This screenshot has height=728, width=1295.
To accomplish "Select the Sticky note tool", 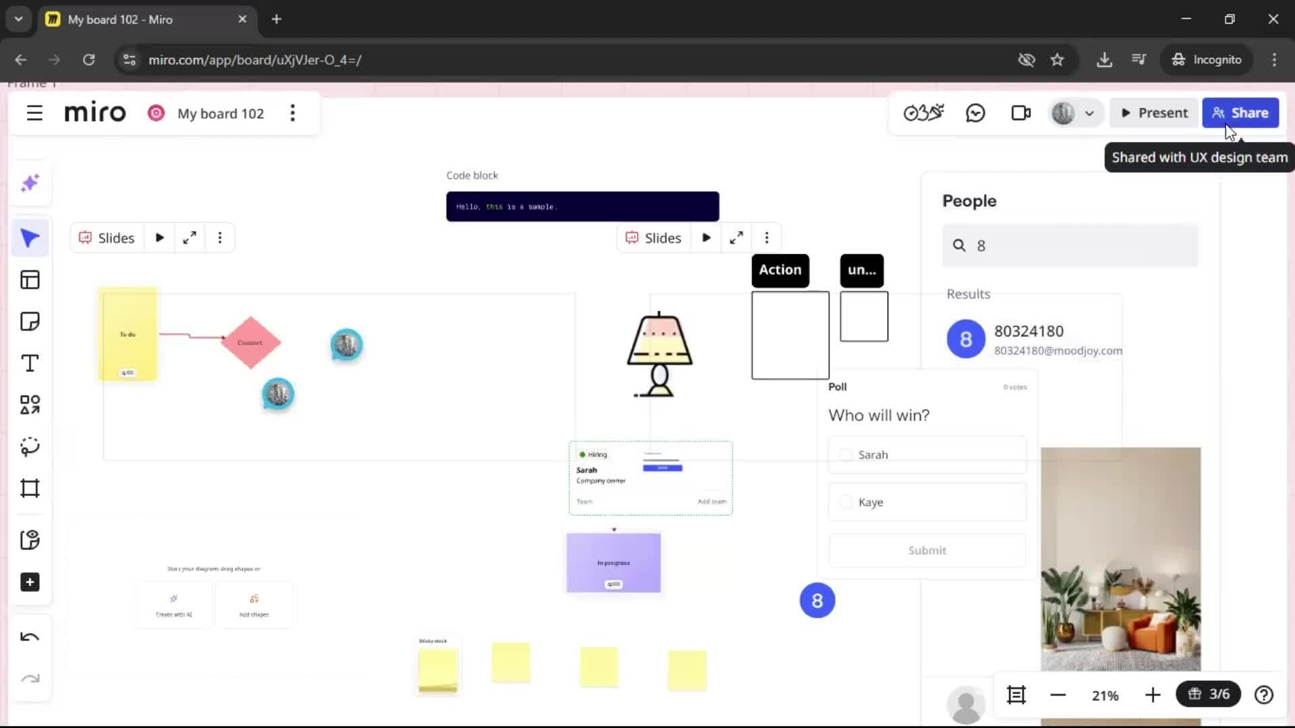I will click(x=30, y=322).
